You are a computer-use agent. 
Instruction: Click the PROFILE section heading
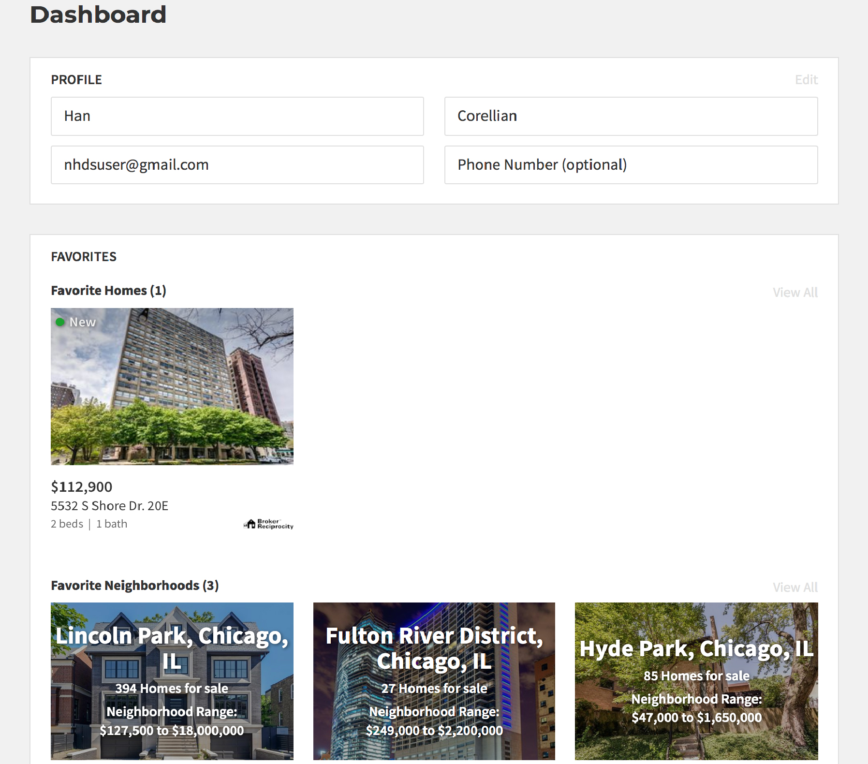(x=76, y=80)
